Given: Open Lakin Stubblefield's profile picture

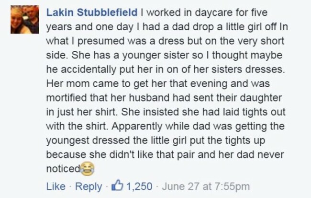Looking at the screenshot, I should 25,20.
